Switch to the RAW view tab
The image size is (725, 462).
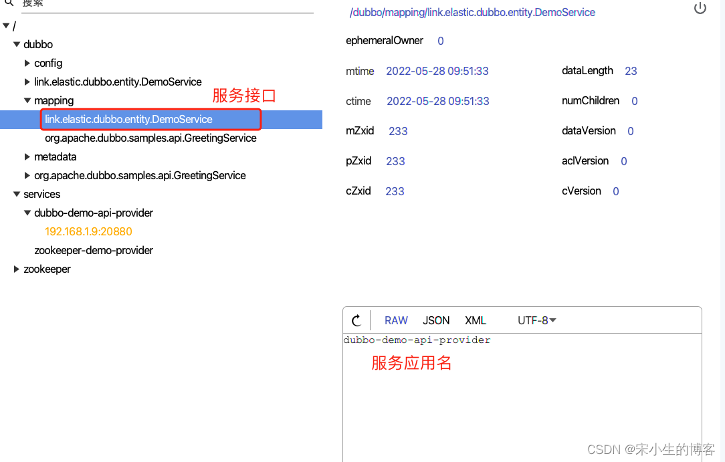pyautogui.click(x=396, y=320)
